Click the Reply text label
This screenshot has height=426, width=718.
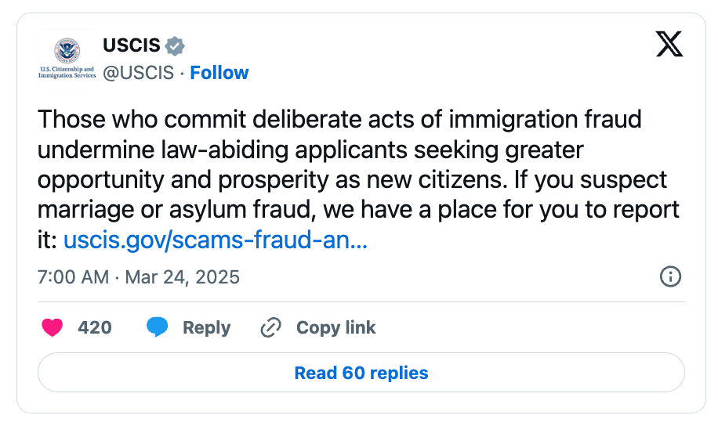(x=206, y=328)
